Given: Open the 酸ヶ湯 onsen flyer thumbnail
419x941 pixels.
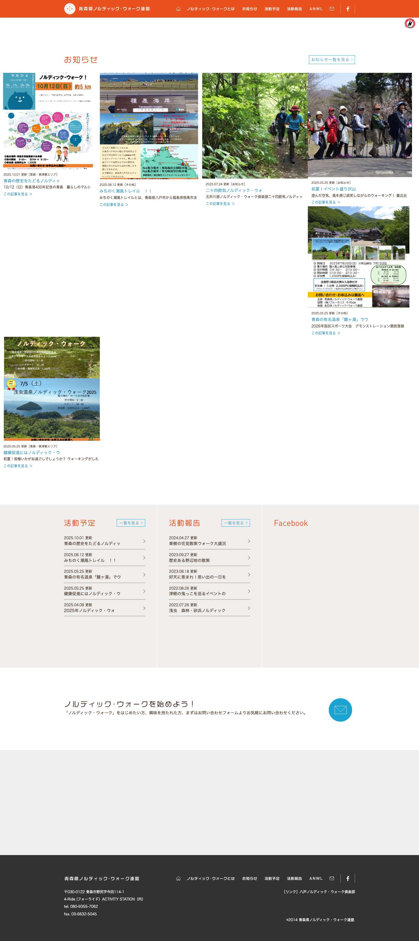Looking at the screenshot, I should (358, 257).
